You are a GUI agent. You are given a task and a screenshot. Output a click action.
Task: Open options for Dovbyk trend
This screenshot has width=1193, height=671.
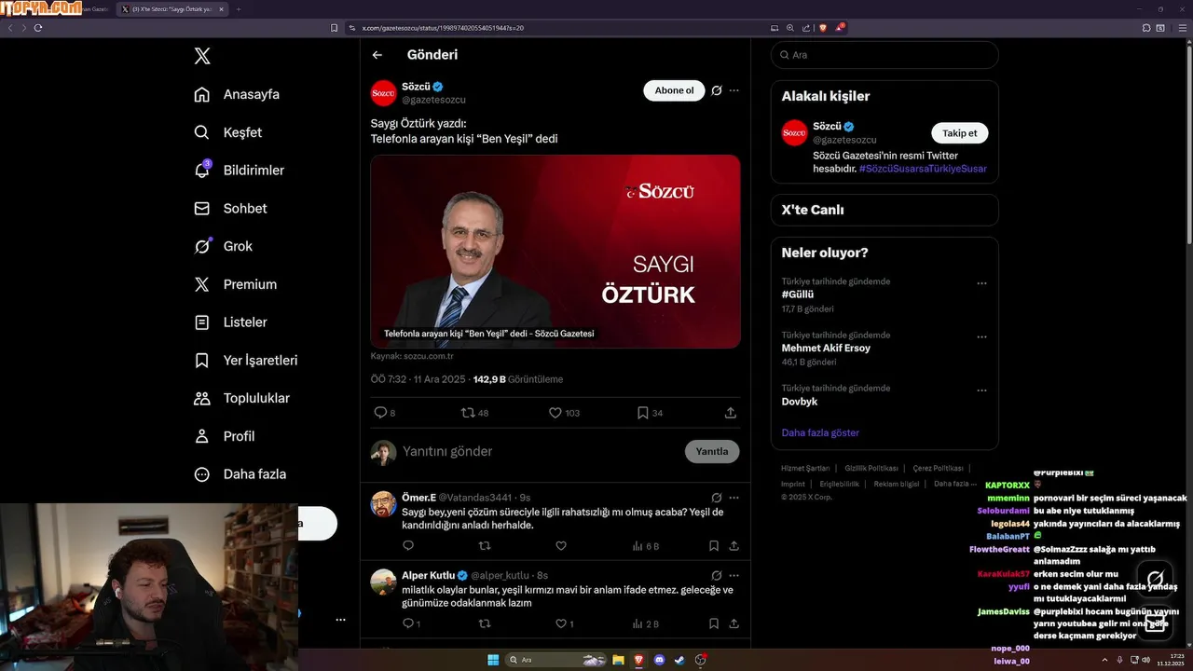(x=981, y=390)
